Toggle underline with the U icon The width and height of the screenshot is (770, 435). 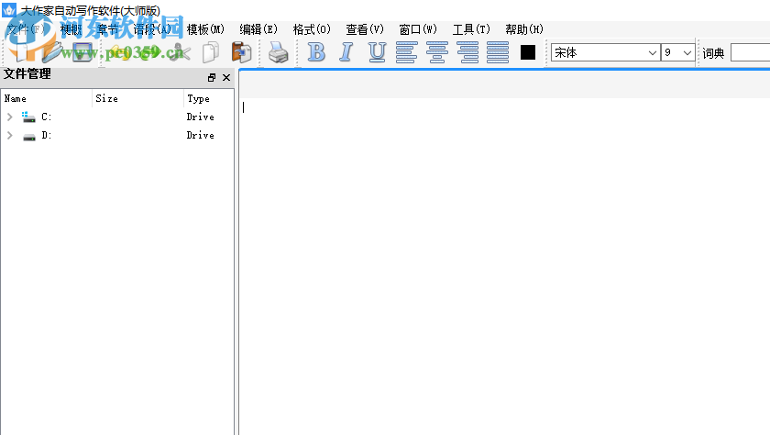point(377,51)
